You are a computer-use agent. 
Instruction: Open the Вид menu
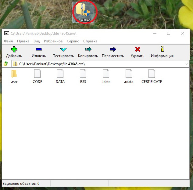37,41
